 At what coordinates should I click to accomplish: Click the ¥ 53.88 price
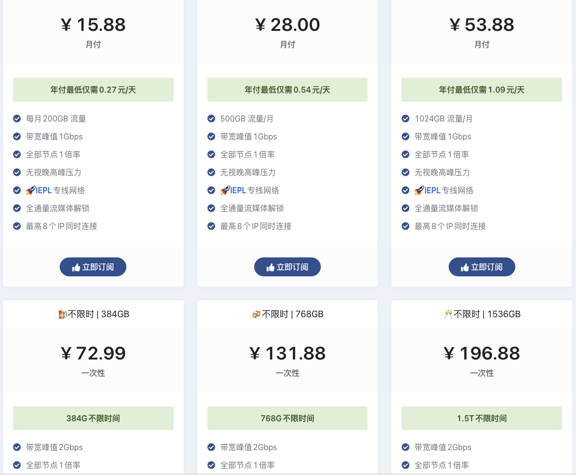481,25
